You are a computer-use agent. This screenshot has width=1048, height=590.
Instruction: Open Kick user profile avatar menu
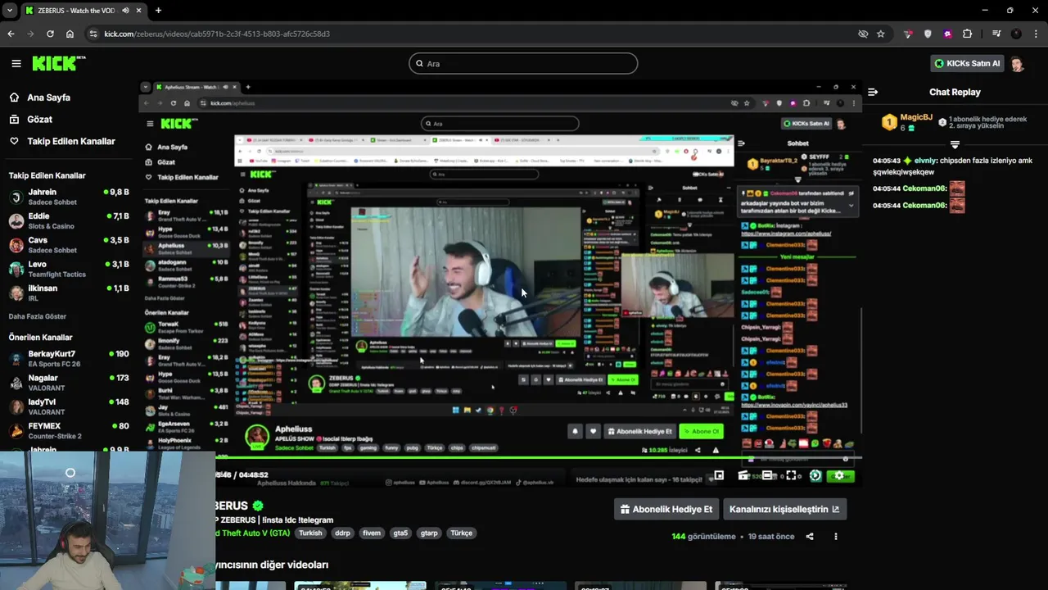pos(1017,64)
